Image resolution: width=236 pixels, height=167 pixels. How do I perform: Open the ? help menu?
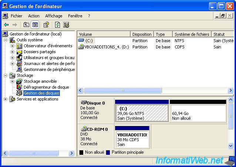pyautogui.click(x=89, y=16)
